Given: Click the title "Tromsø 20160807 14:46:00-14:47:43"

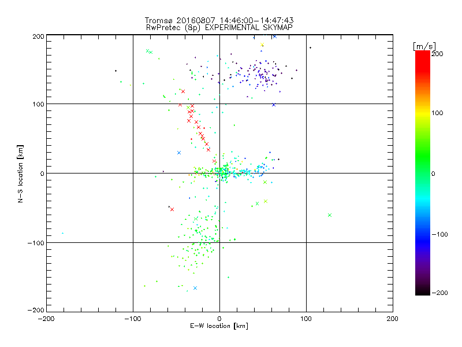Looking at the screenshot, I should click(x=219, y=20).
